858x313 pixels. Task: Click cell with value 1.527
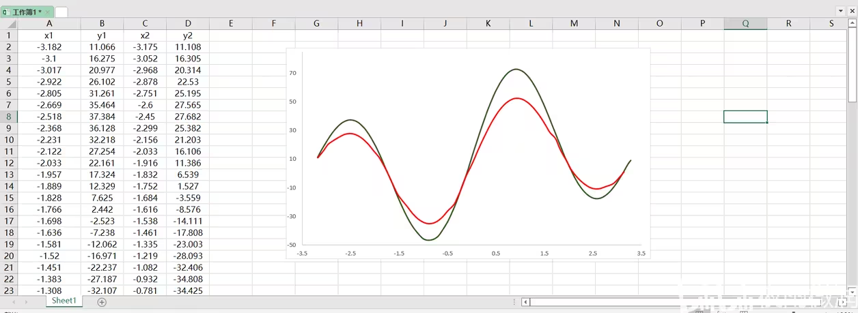(x=188, y=186)
